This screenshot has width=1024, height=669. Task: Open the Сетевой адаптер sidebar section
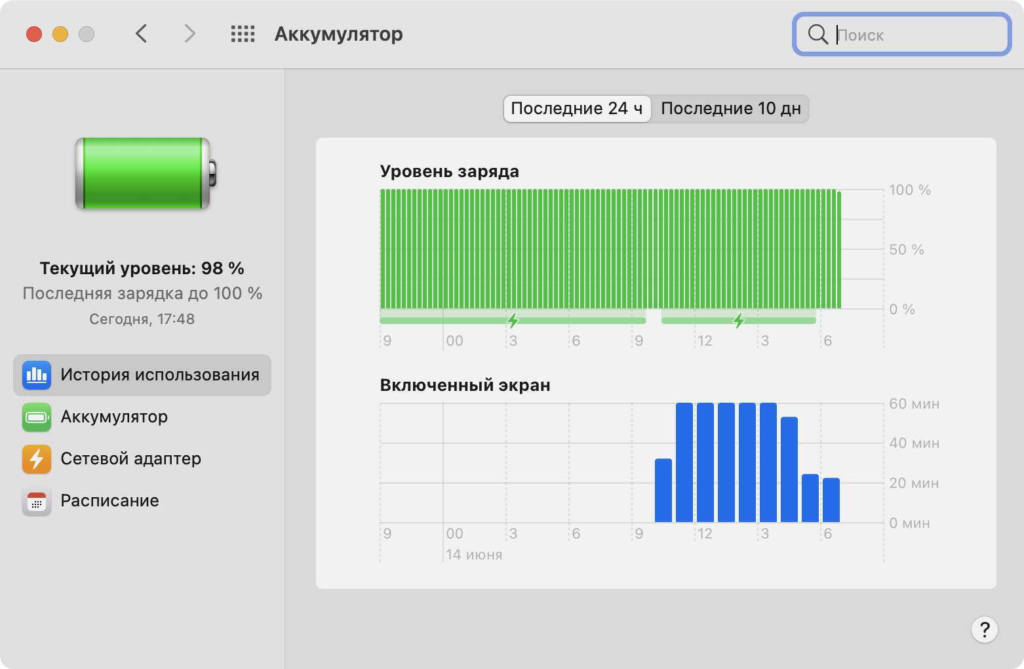[130, 459]
